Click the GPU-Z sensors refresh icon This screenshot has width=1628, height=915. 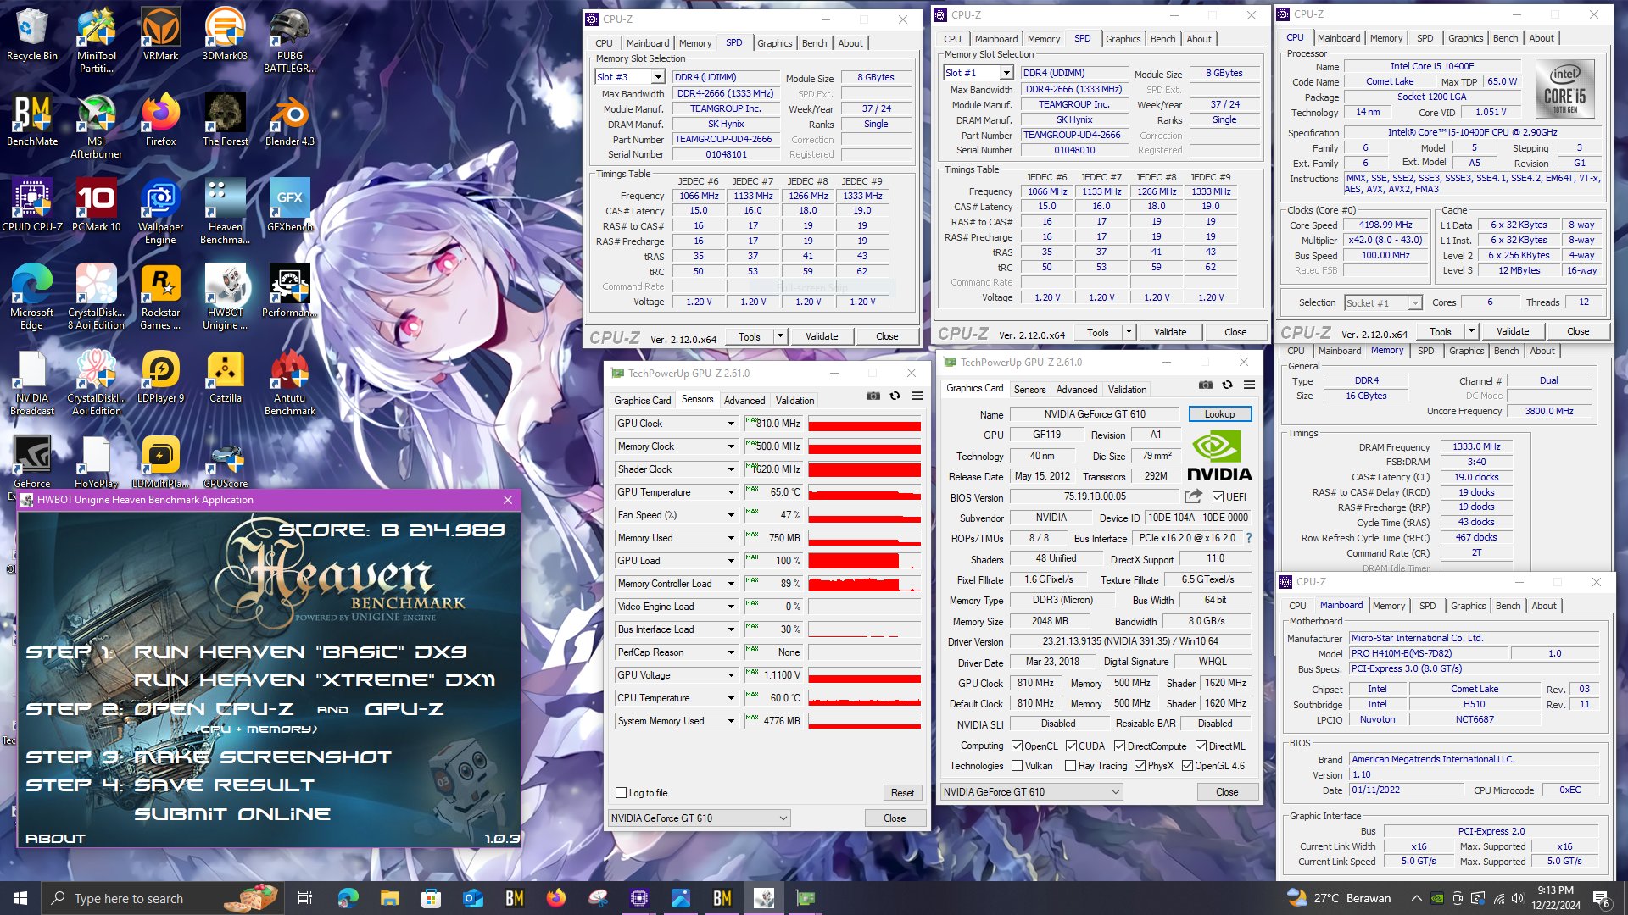pyautogui.click(x=895, y=396)
